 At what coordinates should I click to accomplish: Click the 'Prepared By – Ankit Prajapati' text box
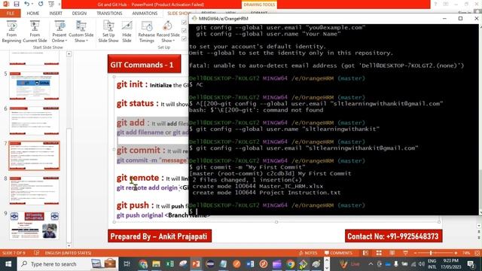coord(160,236)
